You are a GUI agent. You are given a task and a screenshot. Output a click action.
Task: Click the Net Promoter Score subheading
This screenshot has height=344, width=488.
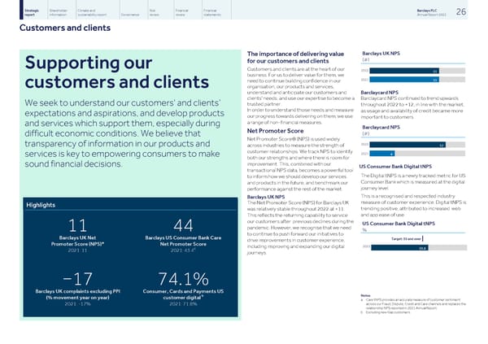(271, 131)
